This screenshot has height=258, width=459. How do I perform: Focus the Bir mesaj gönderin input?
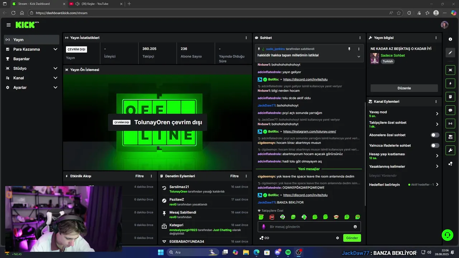pyautogui.click(x=309, y=226)
